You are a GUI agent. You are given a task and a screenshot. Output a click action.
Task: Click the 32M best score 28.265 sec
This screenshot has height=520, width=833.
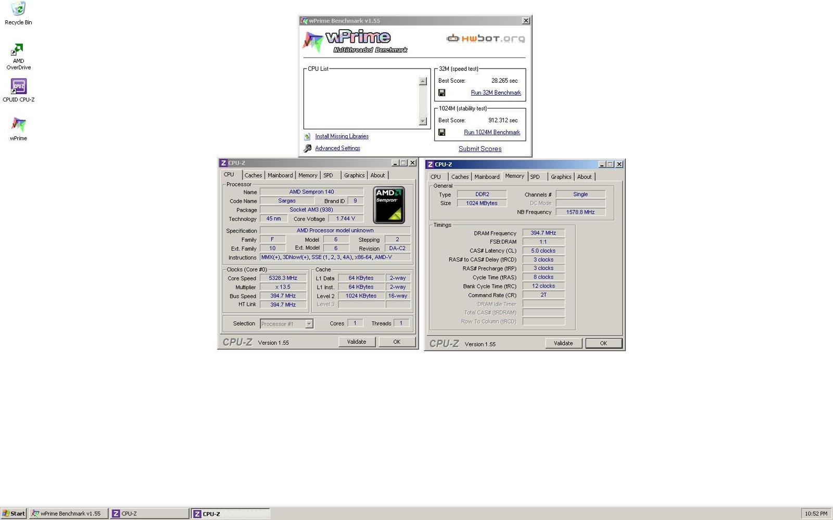(504, 81)
